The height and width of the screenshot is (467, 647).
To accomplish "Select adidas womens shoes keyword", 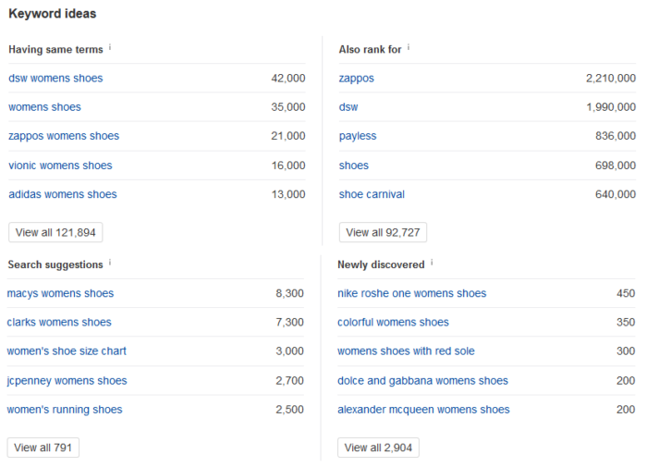I will [63, 194].
